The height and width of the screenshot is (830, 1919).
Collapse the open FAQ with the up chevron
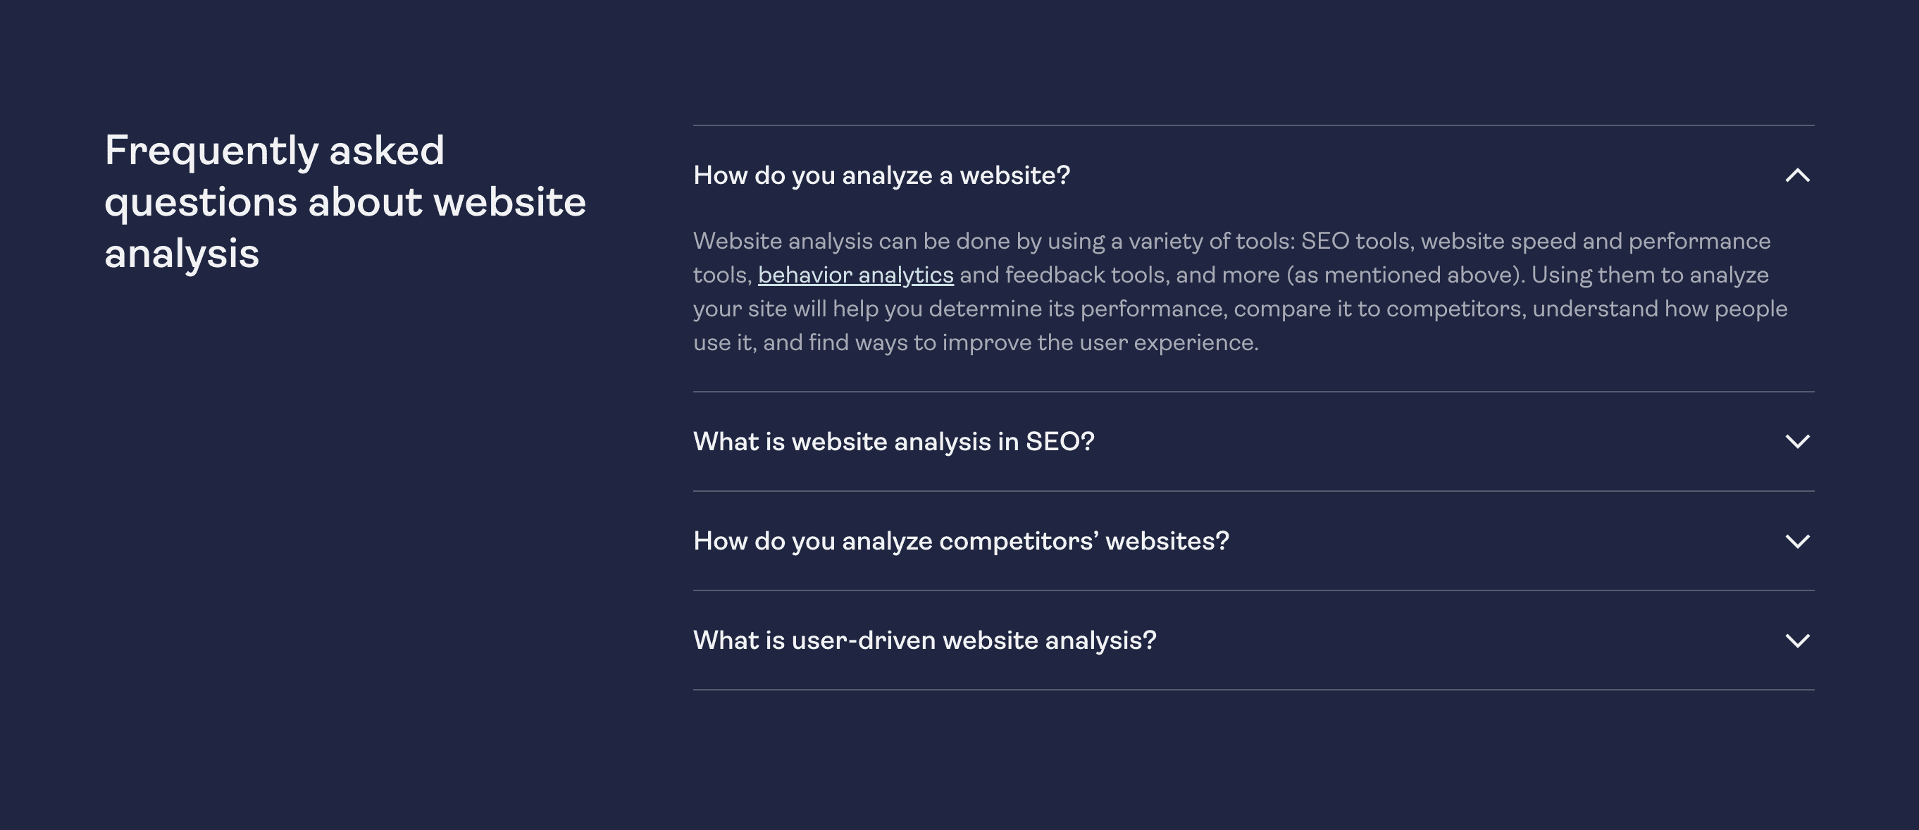[x=1798, y=176]
